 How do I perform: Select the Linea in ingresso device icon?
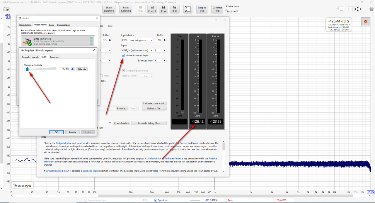(x=27, y=41)
